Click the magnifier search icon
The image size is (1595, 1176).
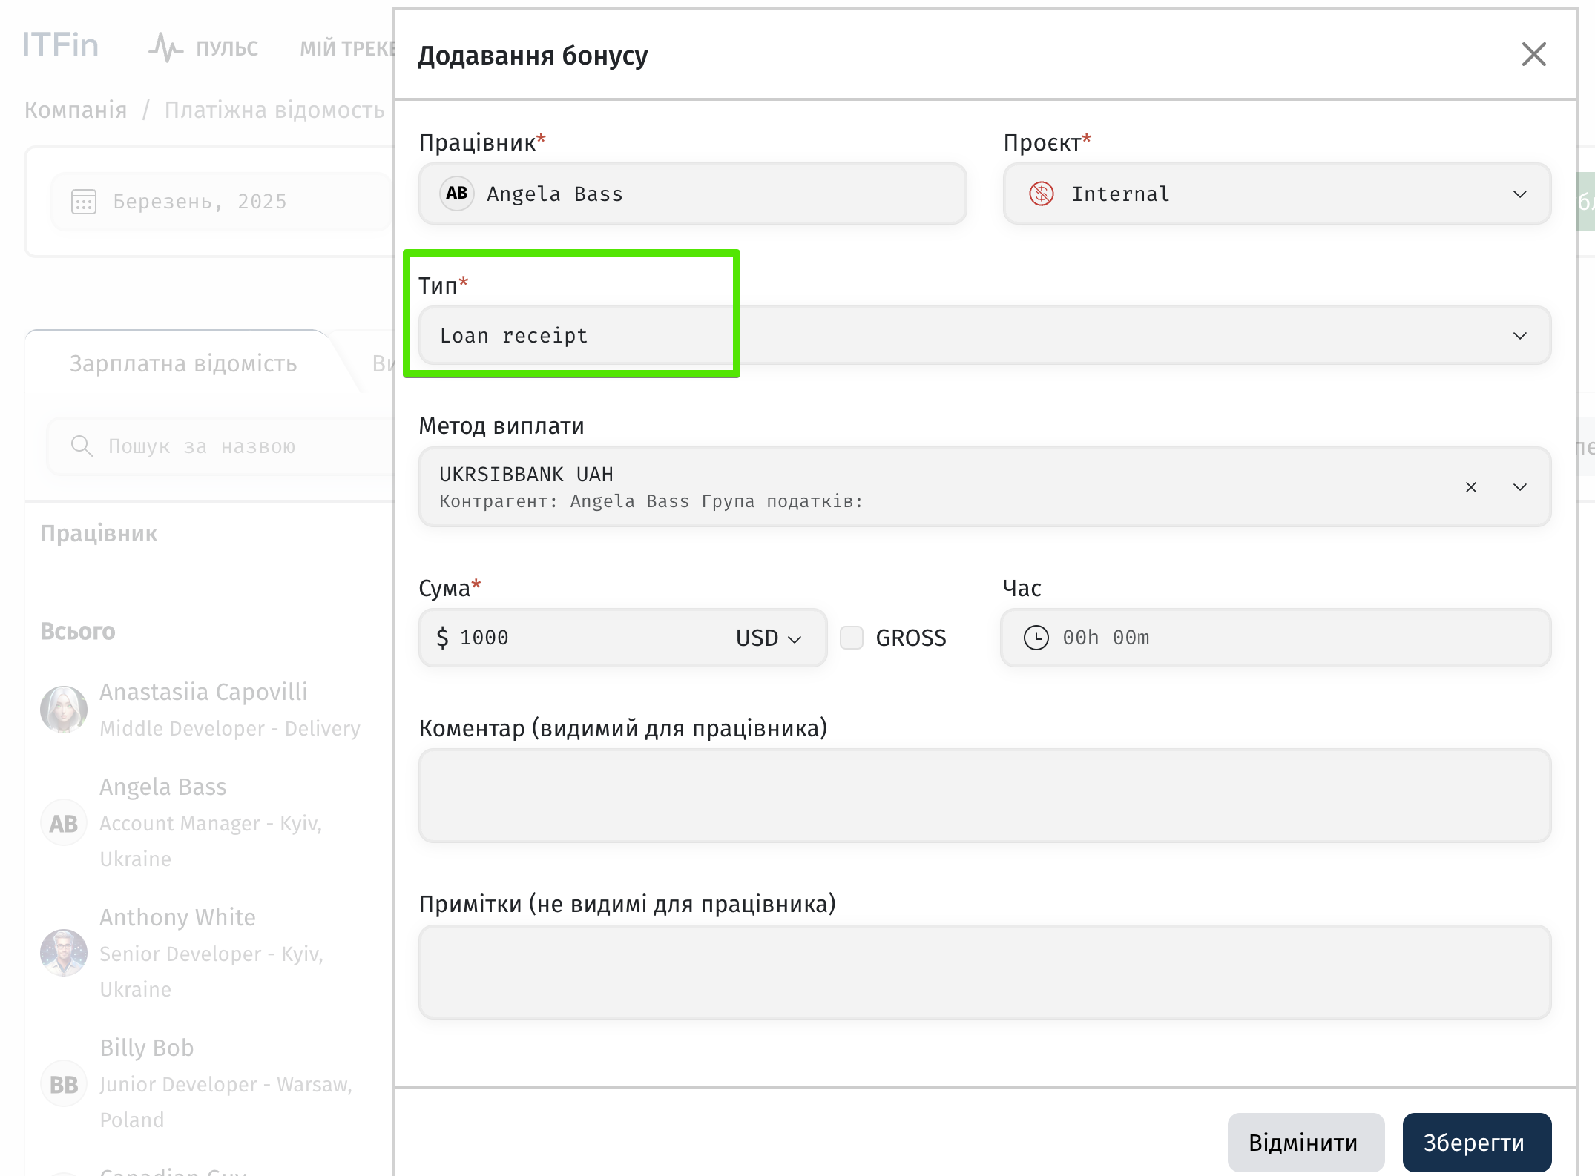(82, 446)
